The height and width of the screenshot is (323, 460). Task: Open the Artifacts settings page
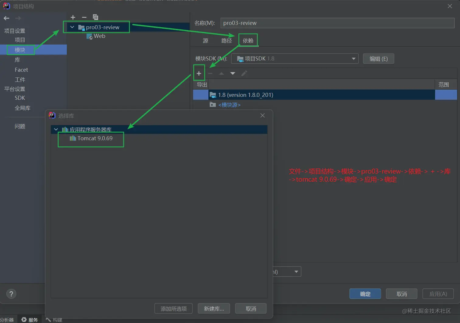pyautogui.click(x=20, y=80)
